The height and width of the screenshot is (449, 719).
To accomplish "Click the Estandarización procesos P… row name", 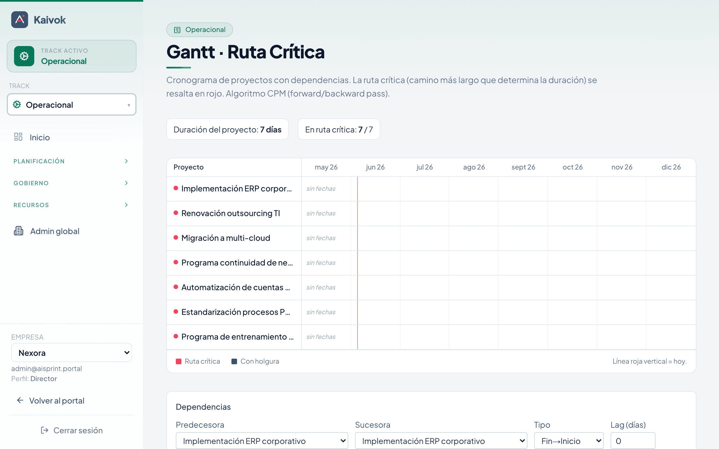I will (x=236, y=312).
